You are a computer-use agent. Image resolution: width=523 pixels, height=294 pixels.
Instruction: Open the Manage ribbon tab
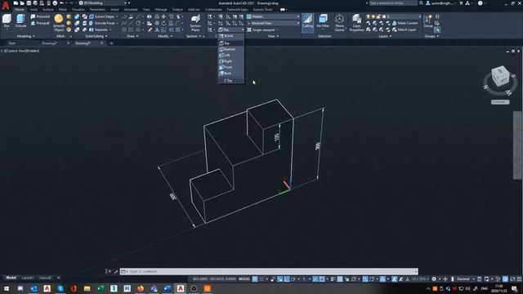(x=161, y=10)
